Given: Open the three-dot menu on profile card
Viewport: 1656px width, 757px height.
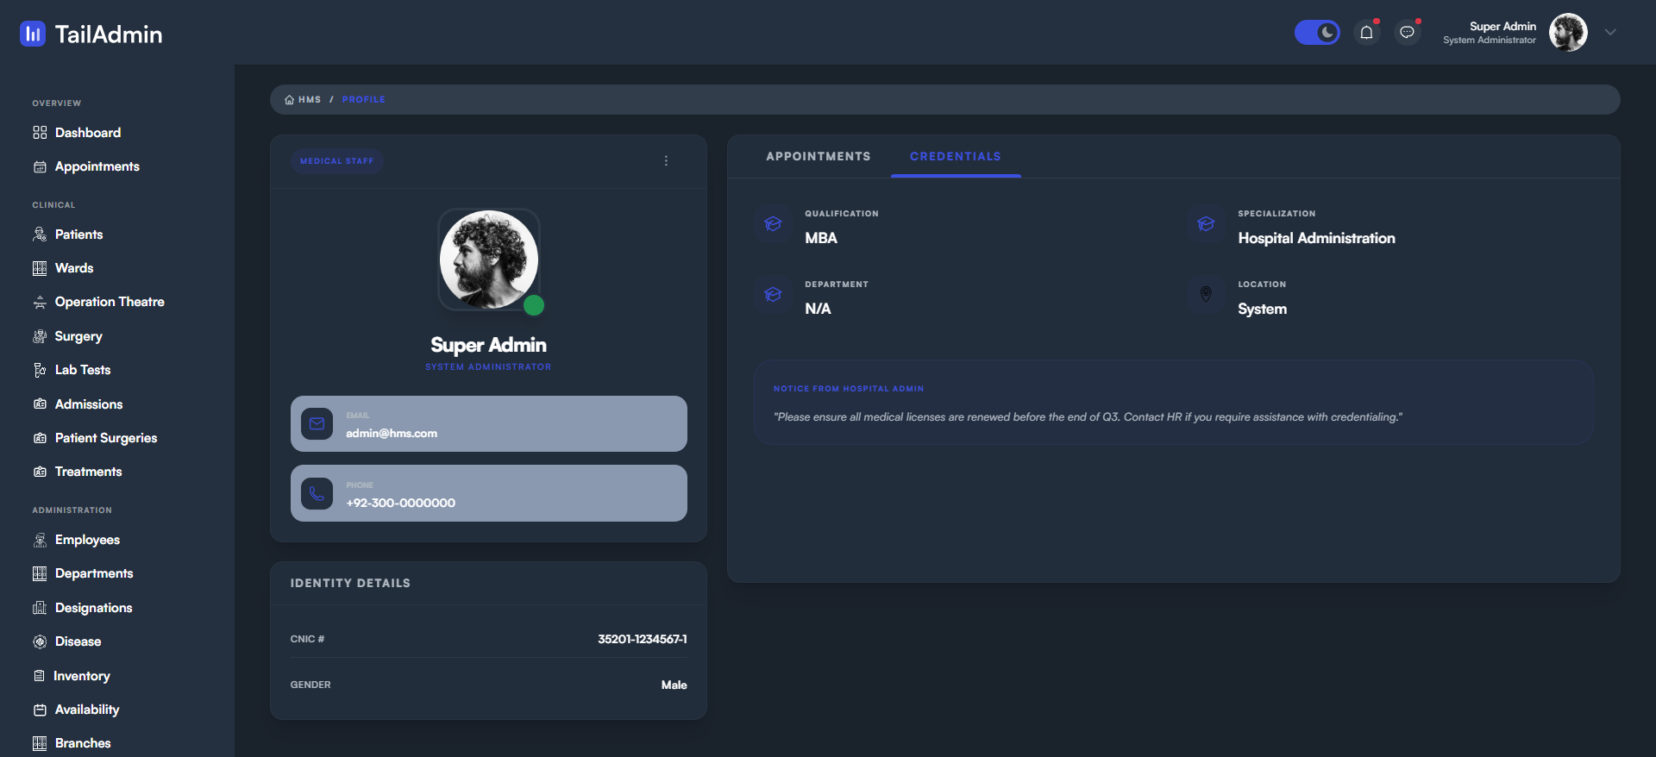Looking at the screenshot, I should click(666, 161).
